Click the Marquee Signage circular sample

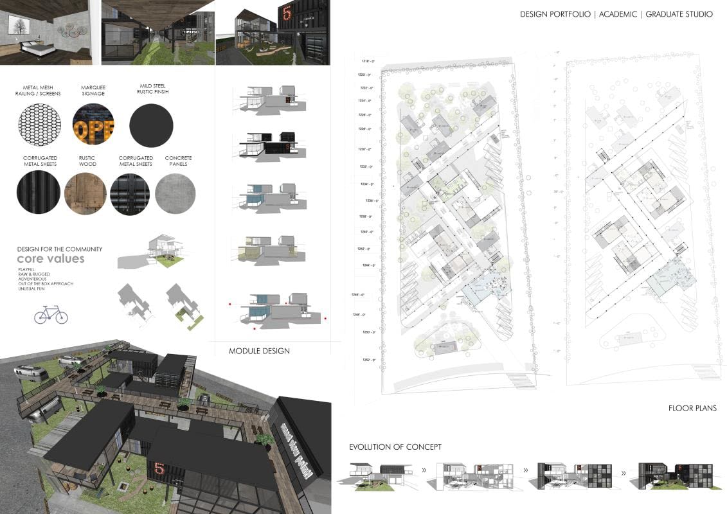93,125
